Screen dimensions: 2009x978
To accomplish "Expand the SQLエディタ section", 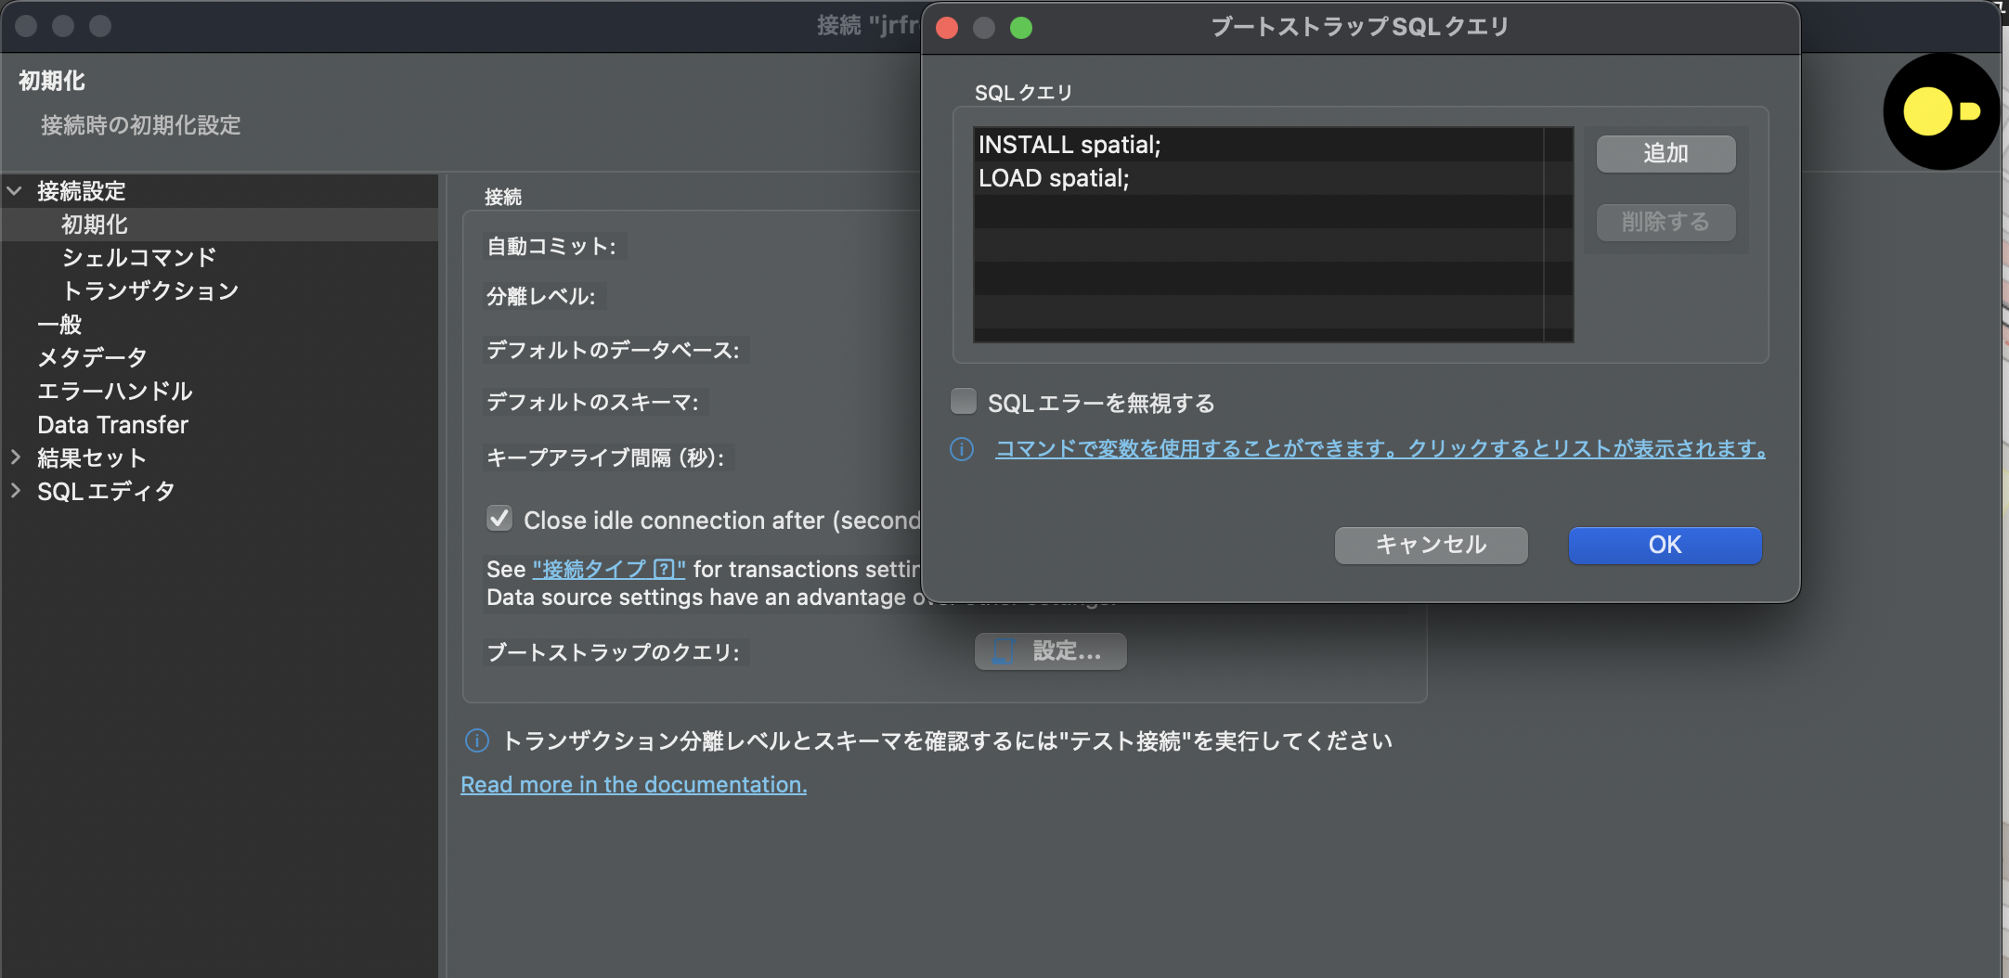I will pyautogui.click(x=15, y=491).
